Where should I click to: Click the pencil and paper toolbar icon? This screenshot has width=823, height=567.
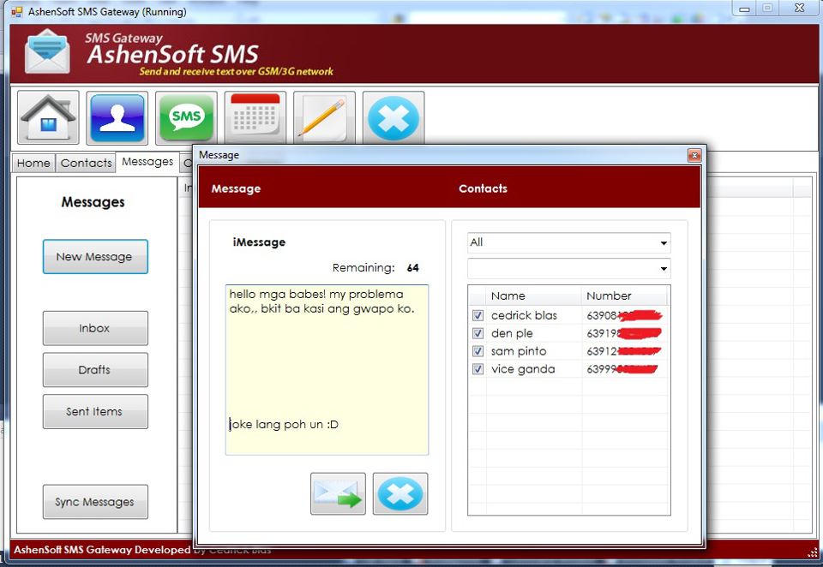324,117
